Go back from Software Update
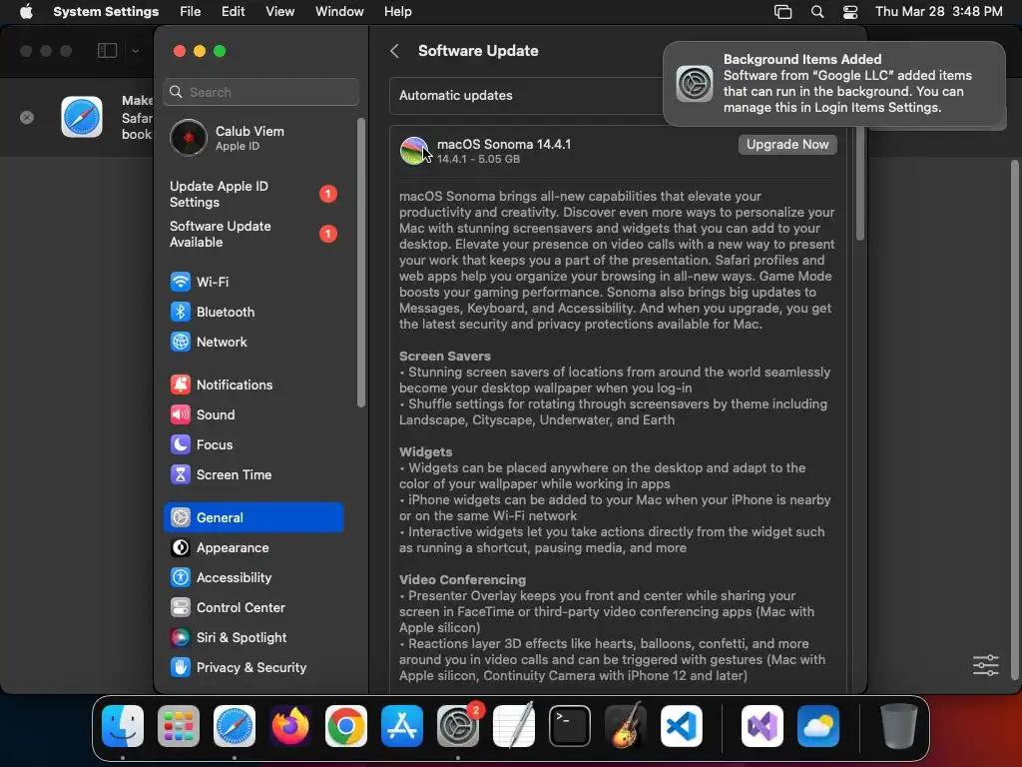1022x767 pixels. pos(394,51)
